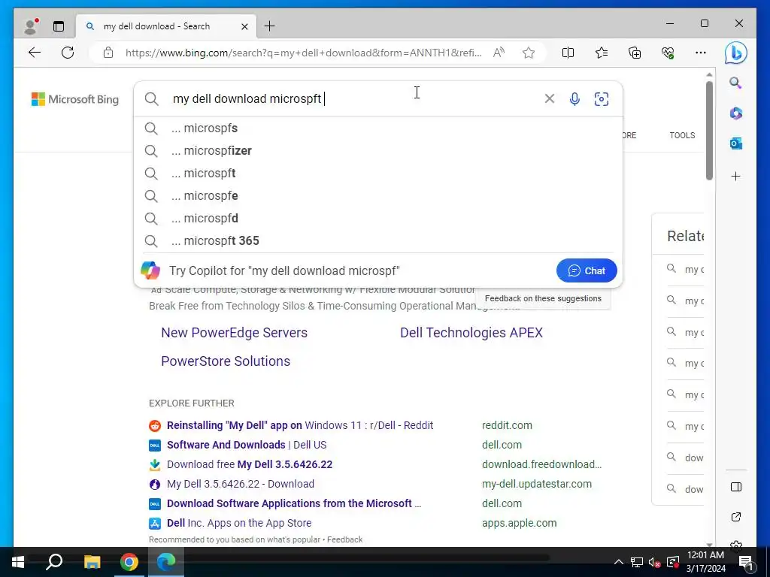Open Reddit 'Reinstalling My Dell app' result
The width and height of the screenshot is (770, 577).
300,425
